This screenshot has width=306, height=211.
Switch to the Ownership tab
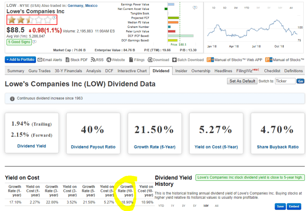click(x=201, y=71)
